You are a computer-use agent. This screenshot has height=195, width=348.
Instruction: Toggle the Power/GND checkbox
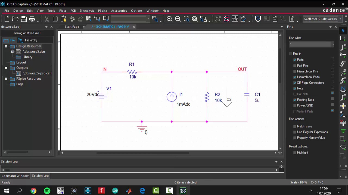tap(295, 105)
